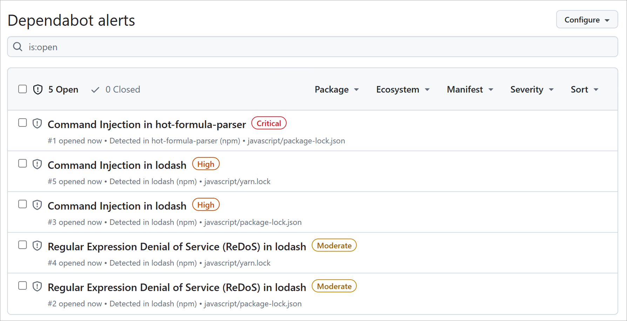This screenshot has height=321, width=627.
Task: Click the search magnifier icon in the filter bar
Action: (17, 47)
